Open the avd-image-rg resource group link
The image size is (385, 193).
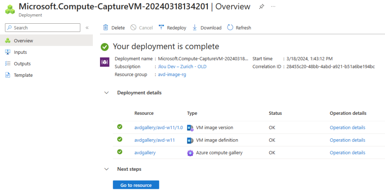click(x=172, y=74)
